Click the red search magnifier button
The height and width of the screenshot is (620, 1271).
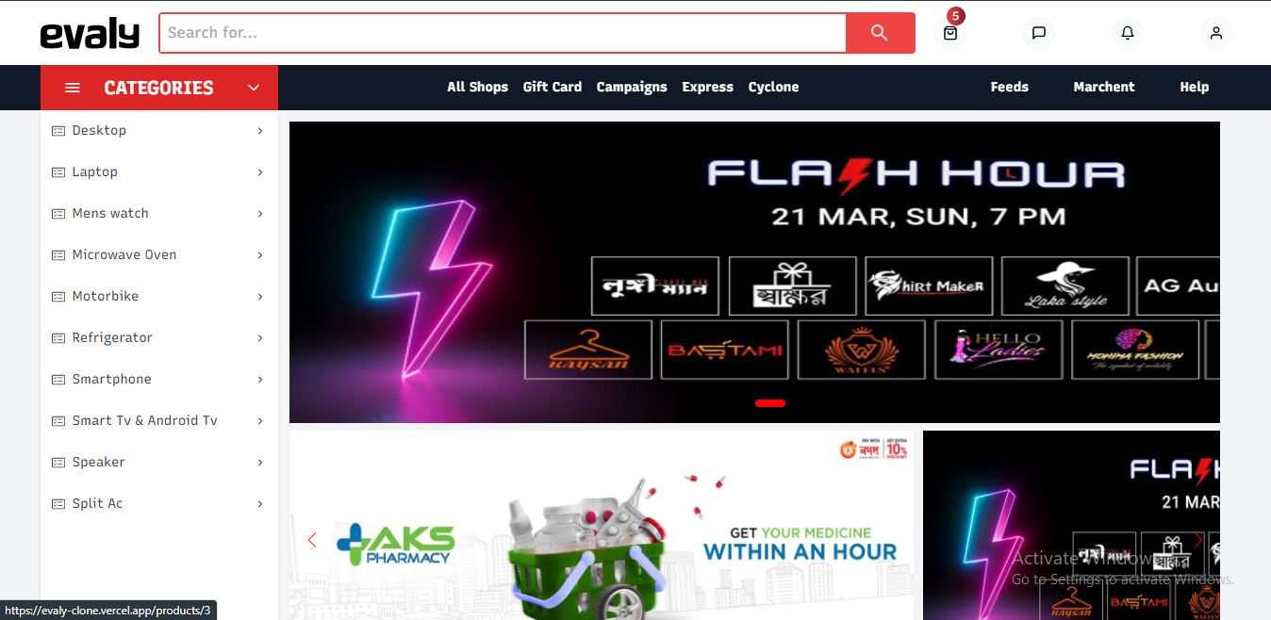tap(880, 33)
